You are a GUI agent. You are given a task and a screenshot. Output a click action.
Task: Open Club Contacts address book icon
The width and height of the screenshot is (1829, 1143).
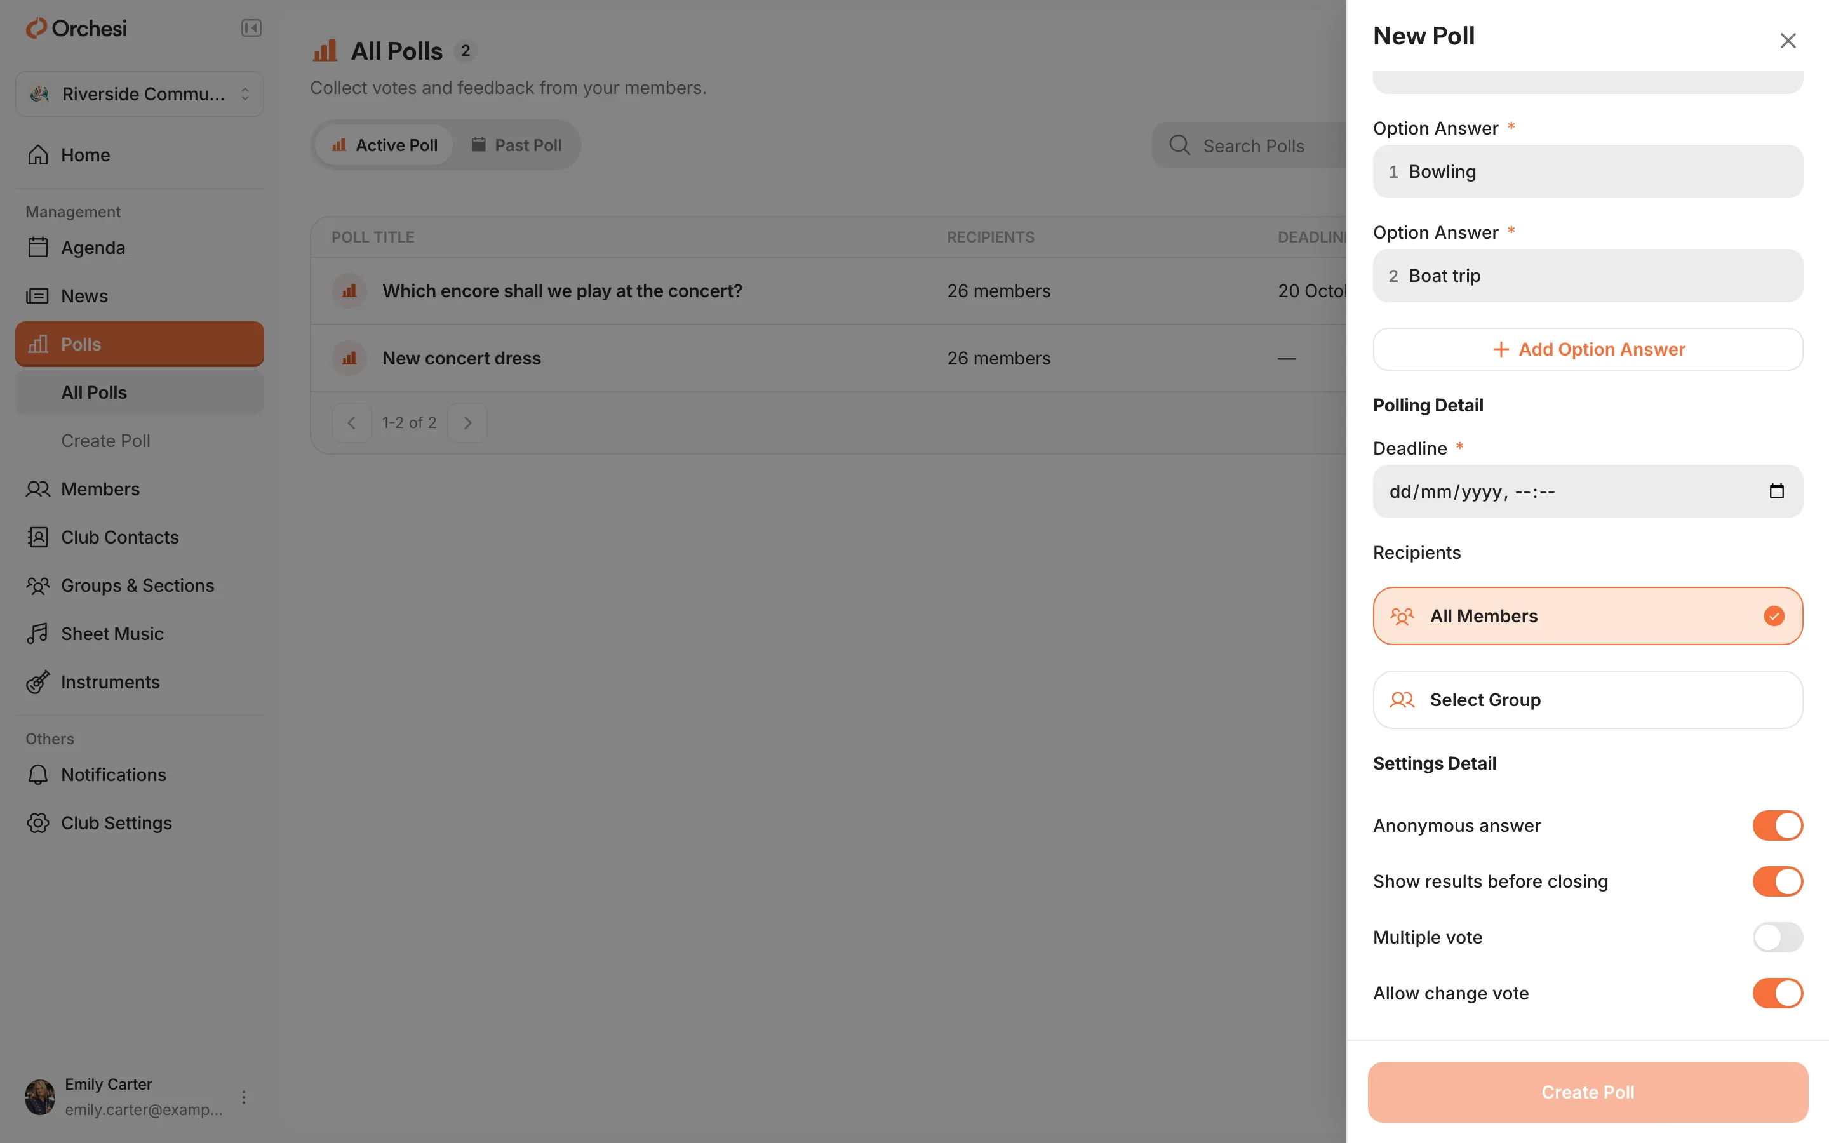(x=38, y=537)
